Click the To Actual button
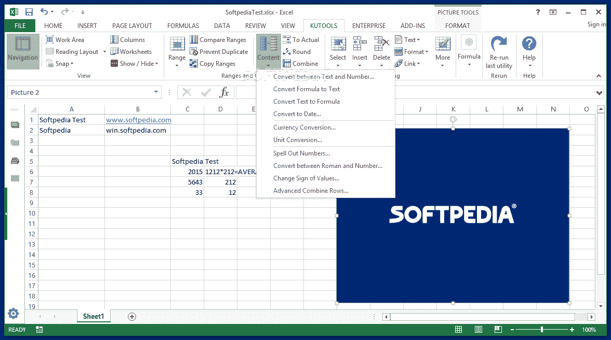Screen dimensions: 611x340 pos(301,39)
